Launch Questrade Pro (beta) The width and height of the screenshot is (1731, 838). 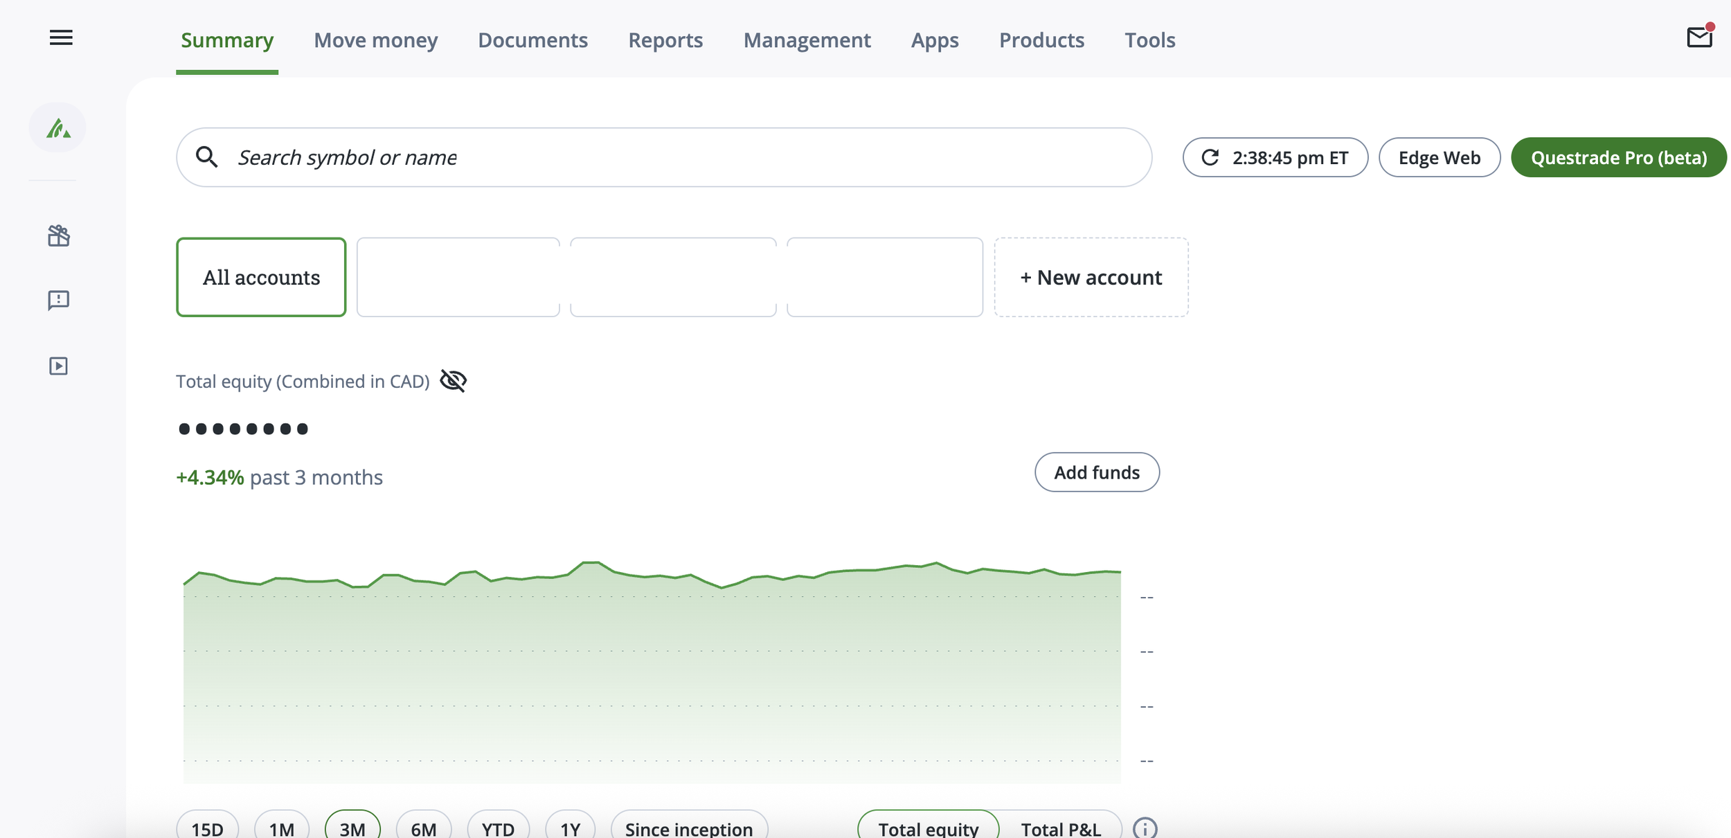1619,157
